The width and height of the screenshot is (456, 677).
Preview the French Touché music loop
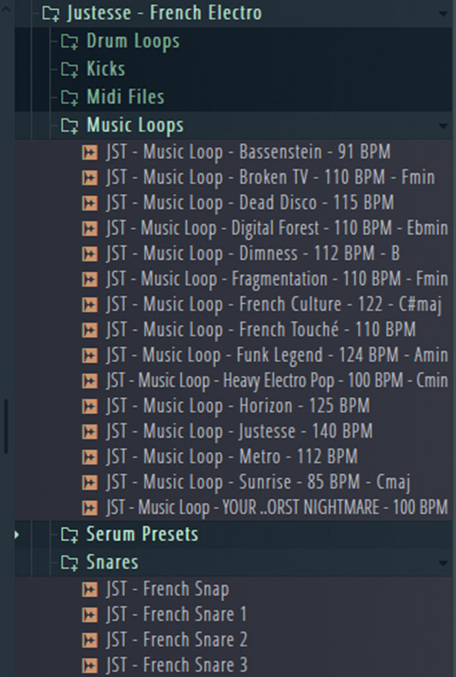260,329
